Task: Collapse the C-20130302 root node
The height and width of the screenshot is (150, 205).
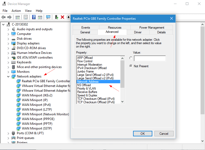Action: pos(3,24)
